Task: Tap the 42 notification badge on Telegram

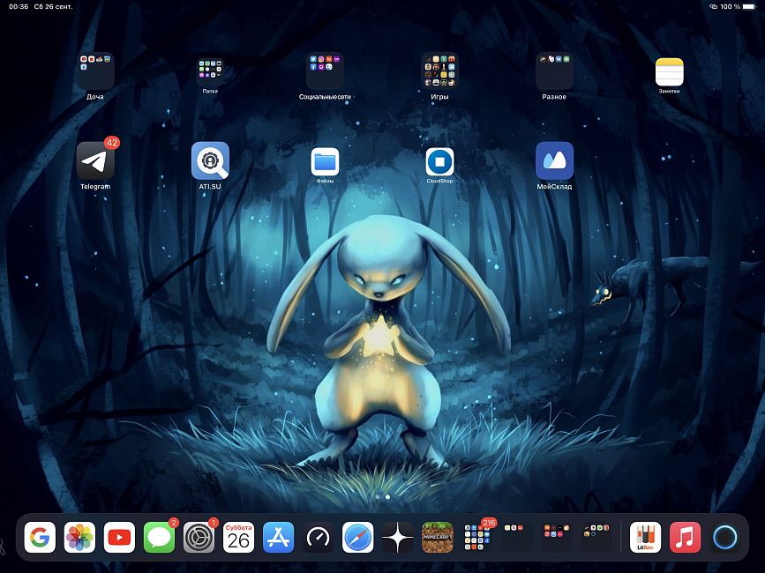Action: [112, 142]
